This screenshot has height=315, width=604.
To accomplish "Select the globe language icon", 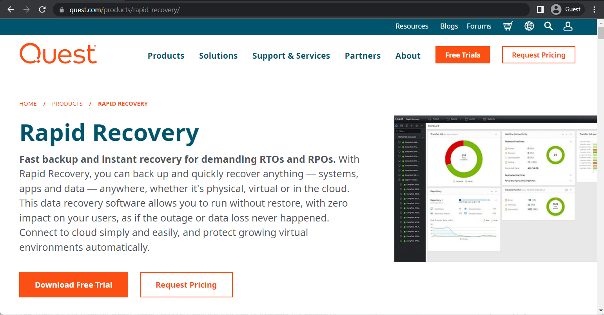I will click(x=529, y=26).
